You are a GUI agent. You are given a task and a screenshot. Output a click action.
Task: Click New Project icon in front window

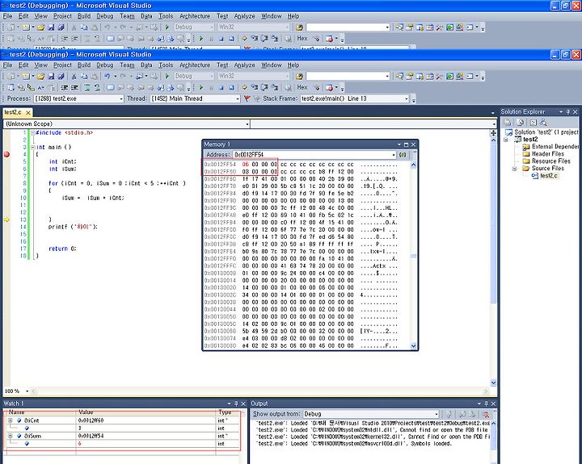click(11, 77)
